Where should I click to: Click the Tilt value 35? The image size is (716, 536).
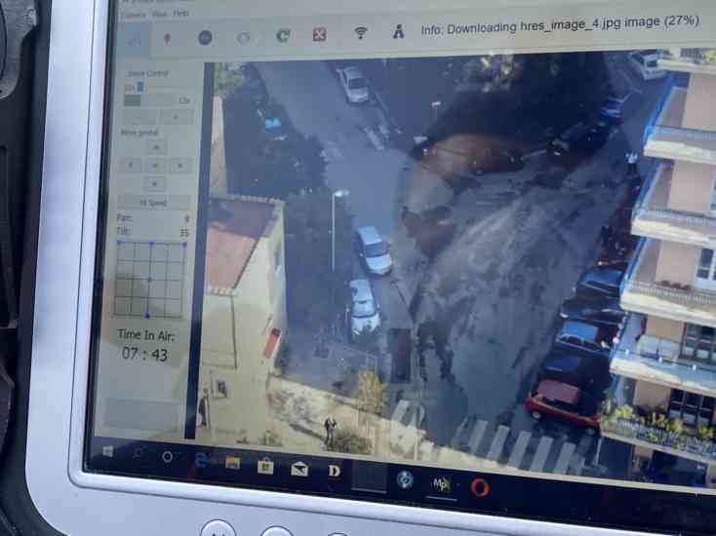(x=183, y=232)
